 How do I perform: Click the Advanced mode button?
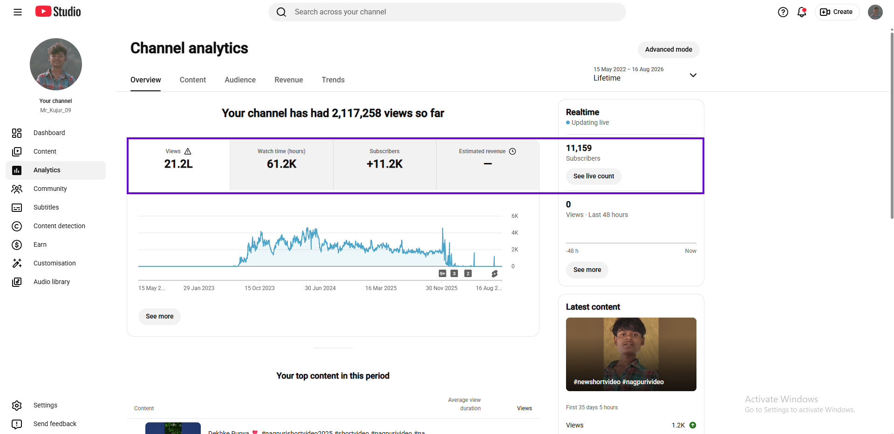click(669, 50)
